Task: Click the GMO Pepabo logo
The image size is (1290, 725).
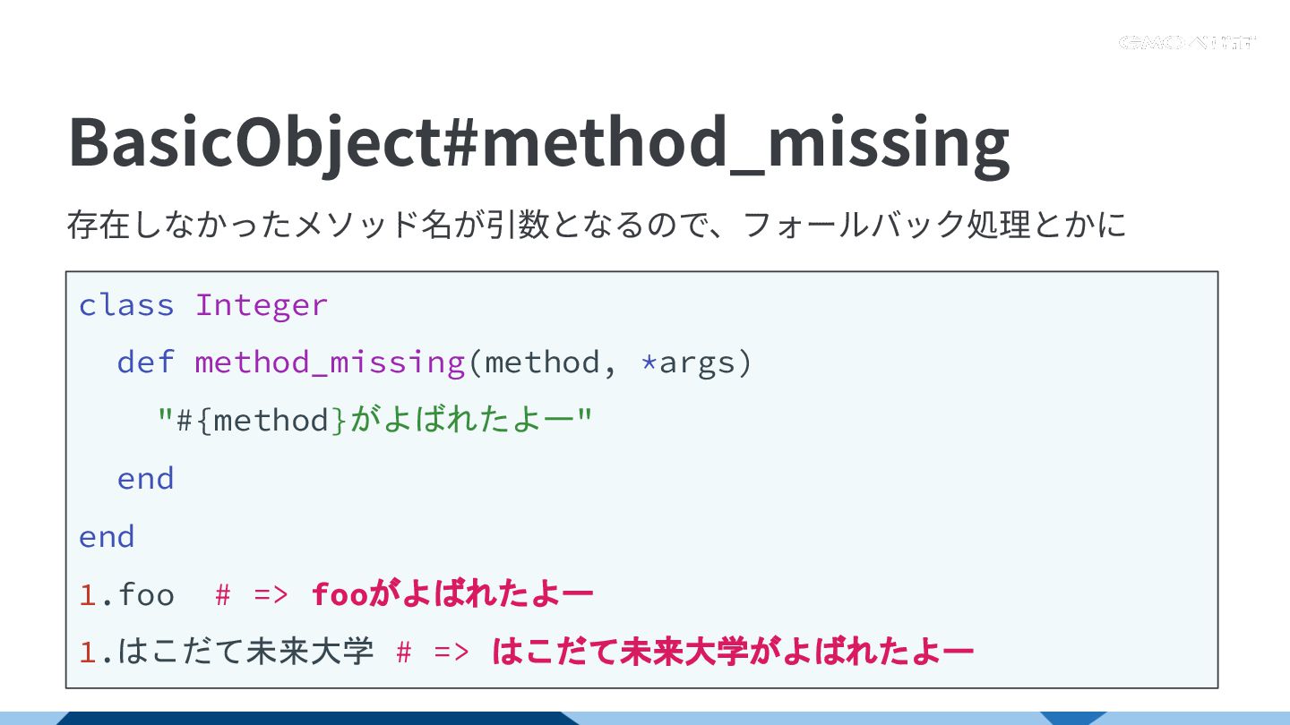Action: pos(1188,42)
